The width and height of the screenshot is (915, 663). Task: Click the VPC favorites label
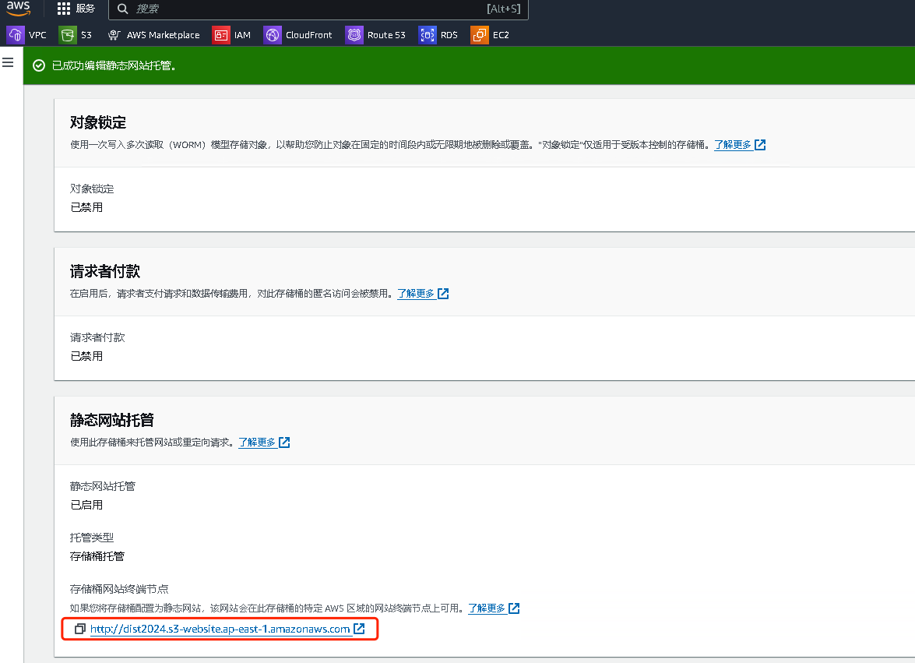pyautogui.click(x=37, y=35)
